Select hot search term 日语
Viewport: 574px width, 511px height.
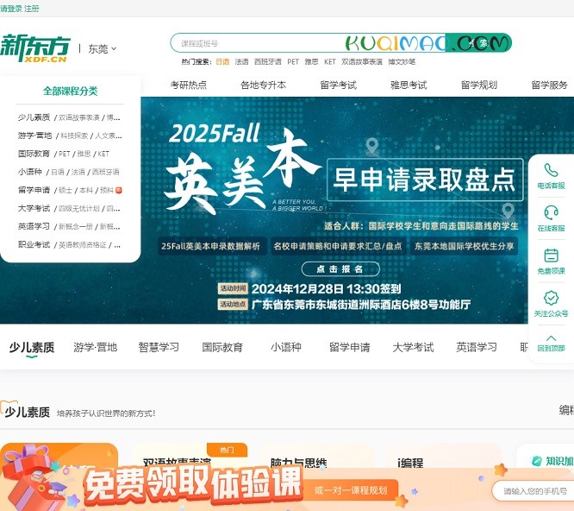(222, 61)
